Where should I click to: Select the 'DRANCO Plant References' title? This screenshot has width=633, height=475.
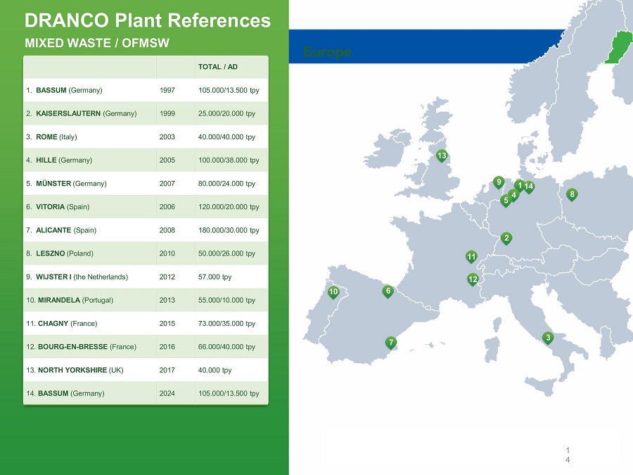148,20
